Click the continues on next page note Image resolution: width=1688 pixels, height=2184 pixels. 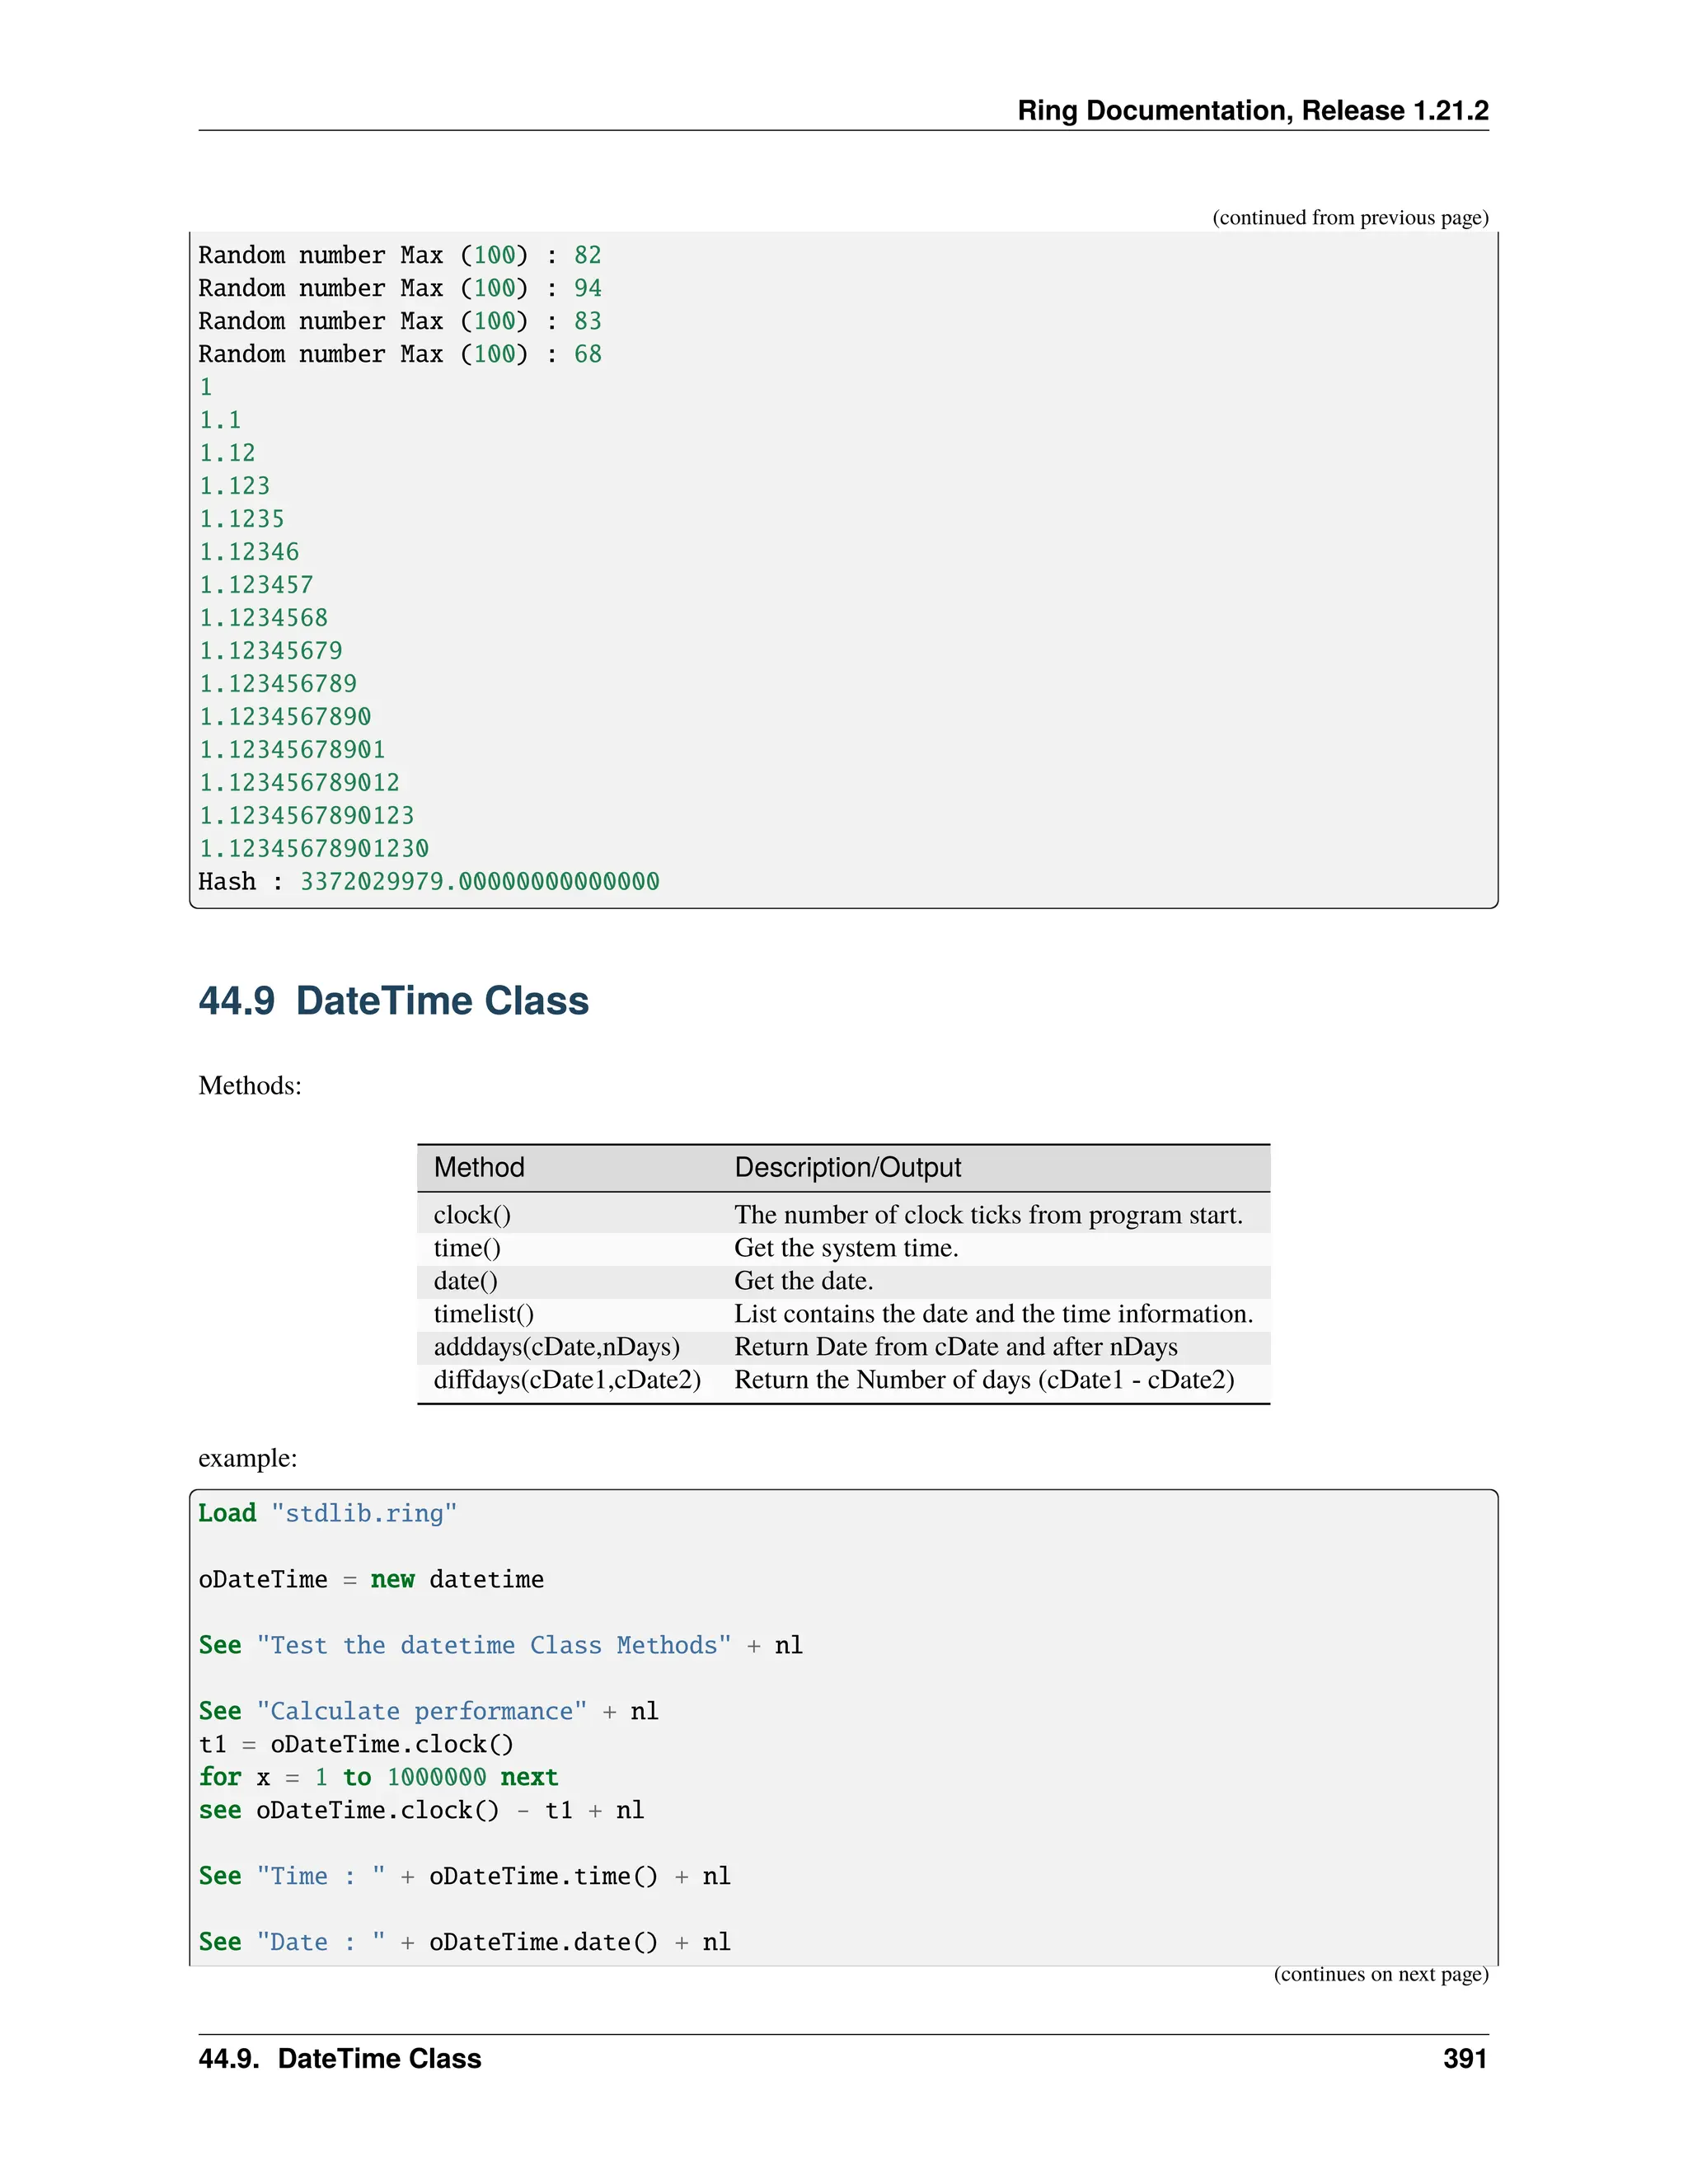[x=1380, y=1974]
